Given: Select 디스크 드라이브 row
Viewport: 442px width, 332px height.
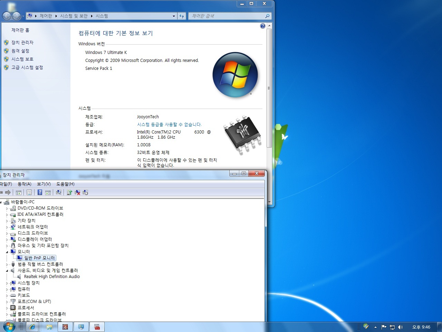Looking at the screenshot, I should click(33, 233).
